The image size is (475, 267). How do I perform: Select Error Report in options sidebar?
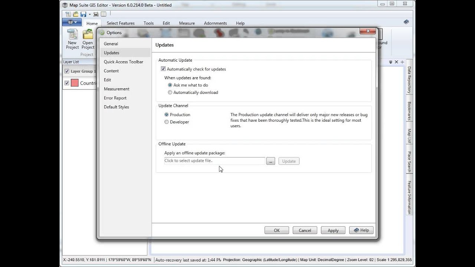click(125, 98)
